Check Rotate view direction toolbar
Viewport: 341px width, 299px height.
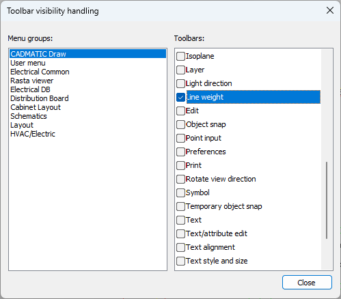180,179
